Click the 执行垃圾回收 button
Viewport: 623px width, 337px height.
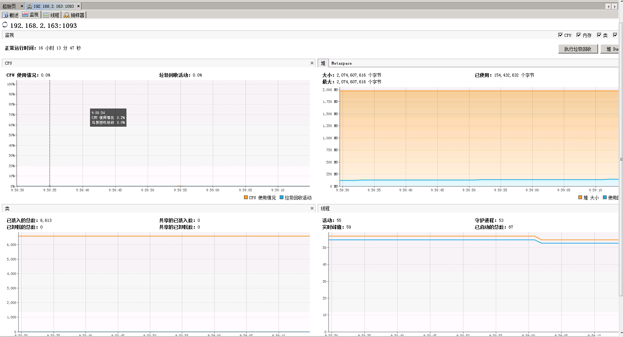578,49
